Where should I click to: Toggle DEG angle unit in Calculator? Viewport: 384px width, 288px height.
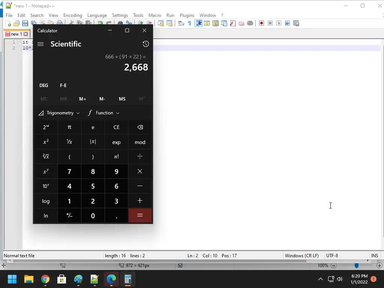coord(44,85)
